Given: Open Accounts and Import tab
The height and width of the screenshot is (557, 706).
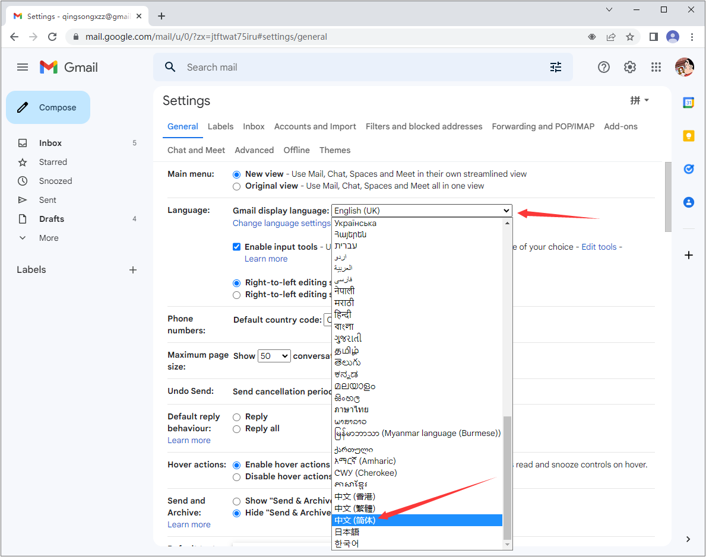Looking at the screenshot, I should (315, 126).
